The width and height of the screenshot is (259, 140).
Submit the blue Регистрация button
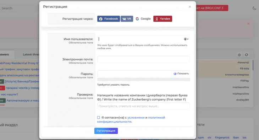click(106, 131)
